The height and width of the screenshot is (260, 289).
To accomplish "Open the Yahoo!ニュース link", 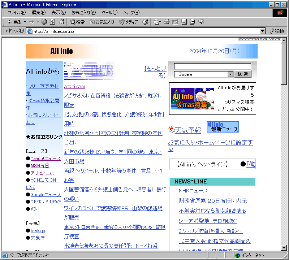I will (x=46, y=158).
